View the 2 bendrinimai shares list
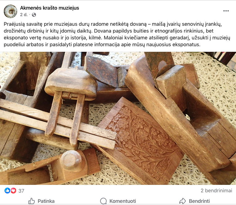Viewport: 236px width, 205px height. point(216,190)
